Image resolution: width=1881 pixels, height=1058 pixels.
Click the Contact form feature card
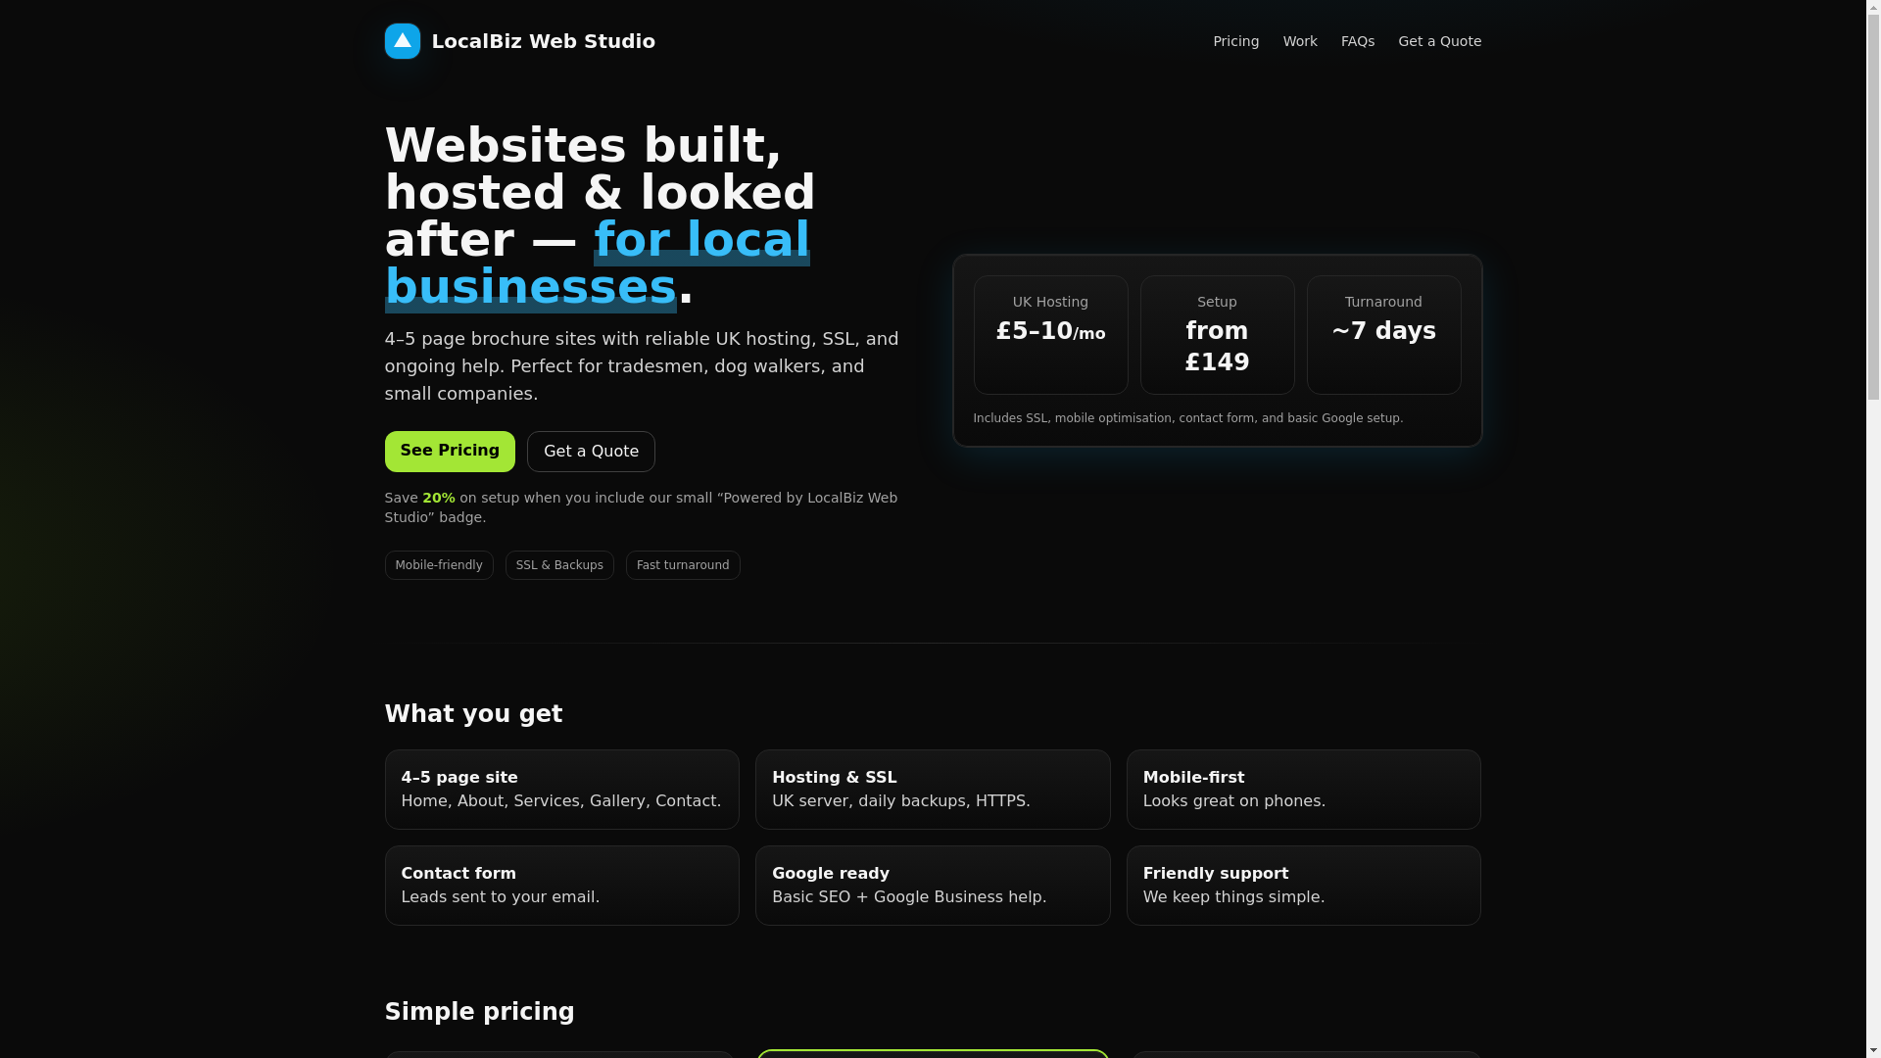tap(561, 886)
